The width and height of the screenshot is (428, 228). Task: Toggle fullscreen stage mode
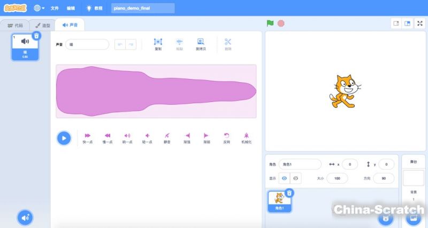click(x=419, y=23)
